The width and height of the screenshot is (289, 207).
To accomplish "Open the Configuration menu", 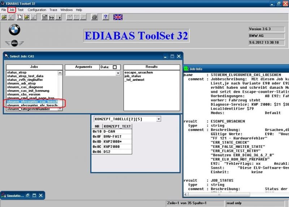I will (x=37, y=10).
